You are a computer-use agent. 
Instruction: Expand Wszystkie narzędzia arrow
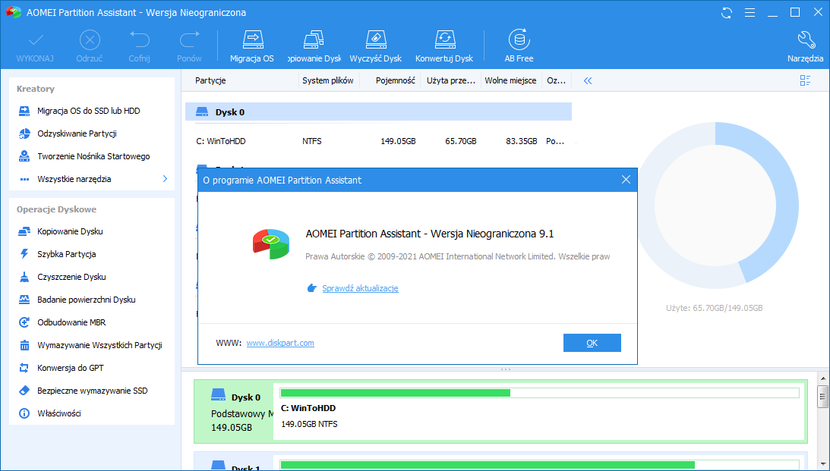[165, 179]
